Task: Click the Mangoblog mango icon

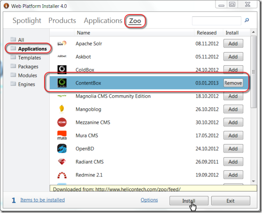Action: (62, 109)
